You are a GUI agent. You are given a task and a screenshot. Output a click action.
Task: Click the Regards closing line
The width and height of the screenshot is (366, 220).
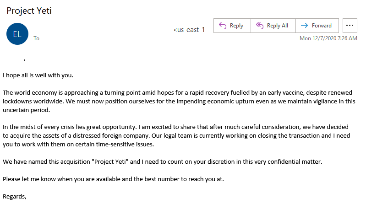tap(15, 197)
